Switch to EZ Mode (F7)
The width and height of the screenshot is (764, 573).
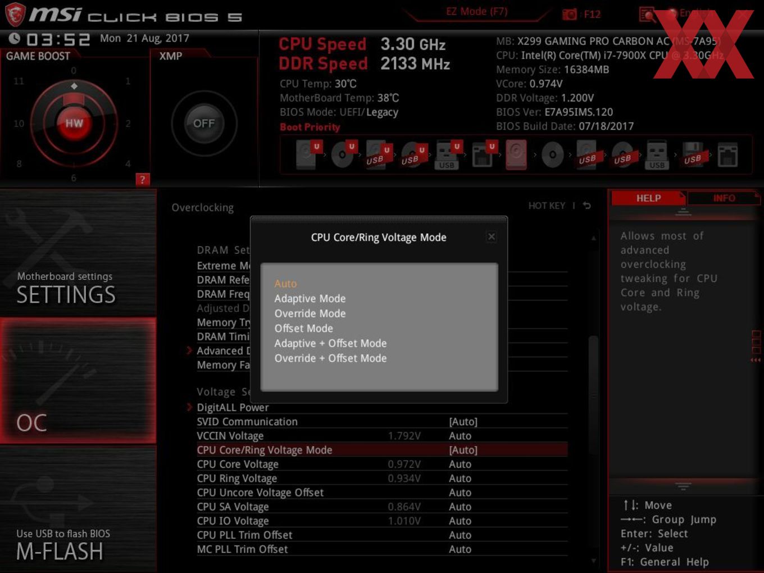tap(477, 11)
